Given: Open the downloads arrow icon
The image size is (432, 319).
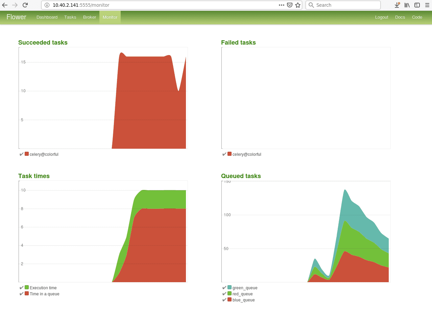Looking at the screenshot, I should click(397, 5).
